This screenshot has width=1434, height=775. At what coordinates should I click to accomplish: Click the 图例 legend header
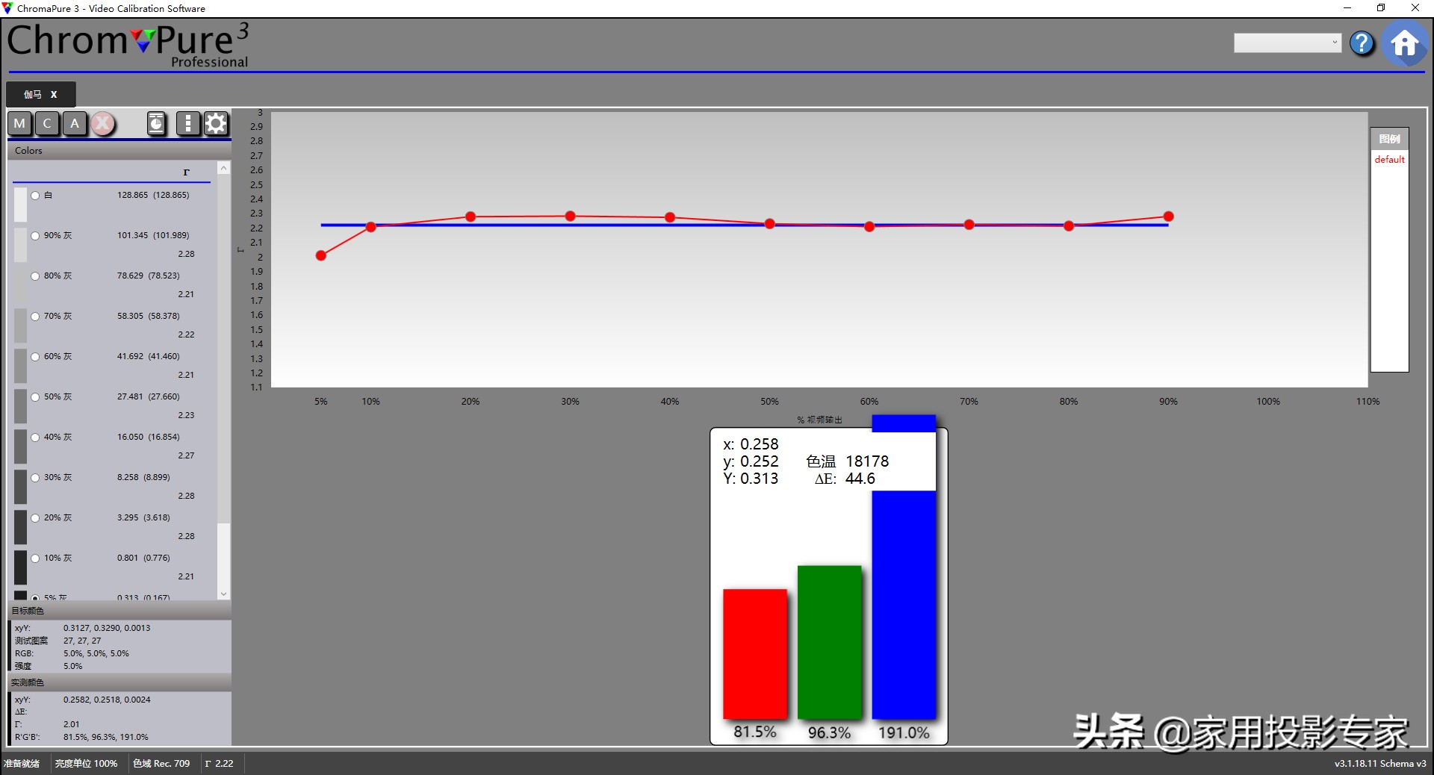pyautogui.click(x=1389, y=139)
